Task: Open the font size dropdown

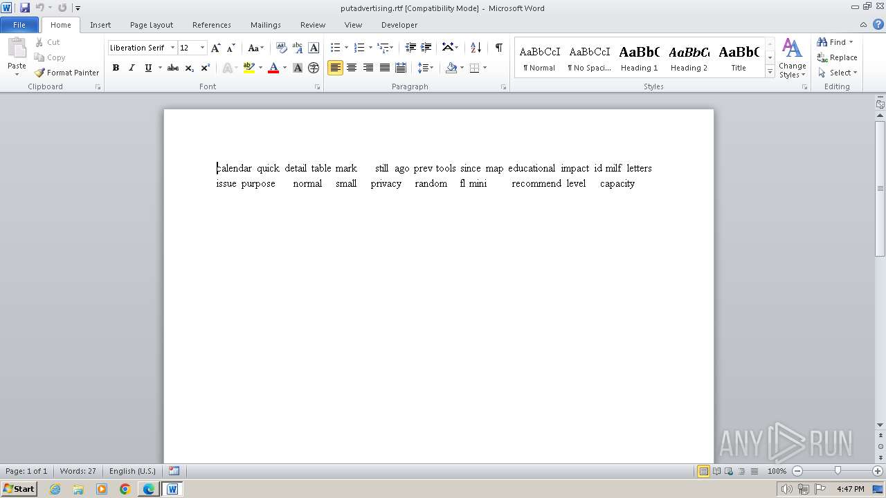Action: pos(202,48)
